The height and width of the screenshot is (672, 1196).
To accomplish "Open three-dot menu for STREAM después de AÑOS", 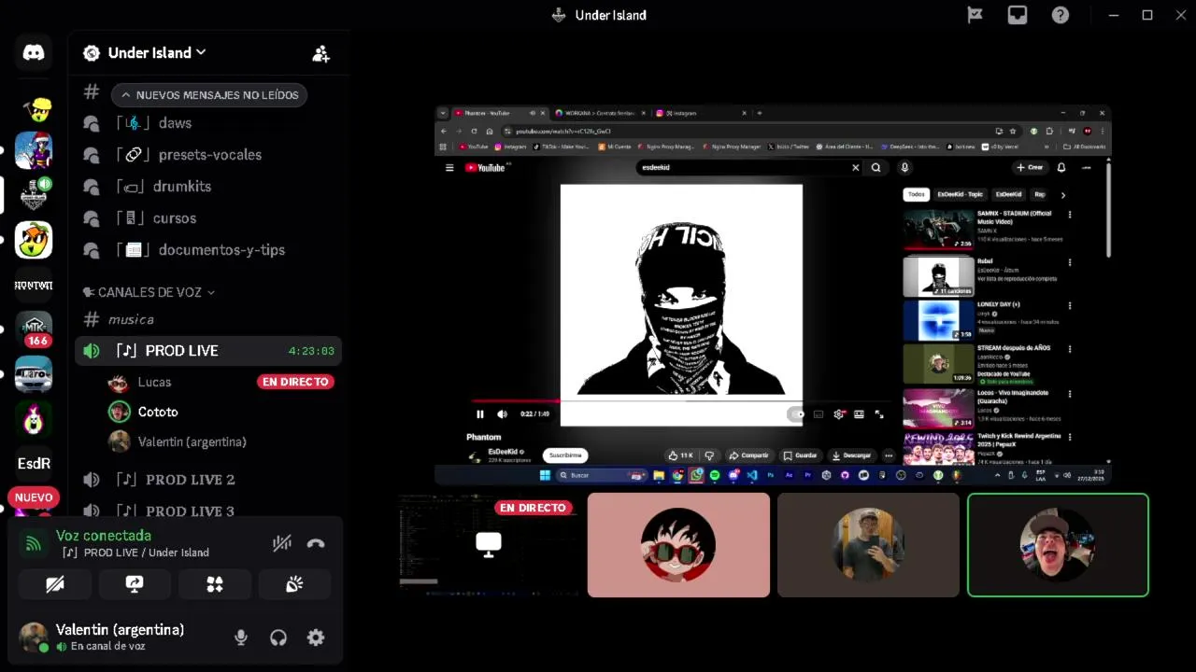I will click(1070, 349).
